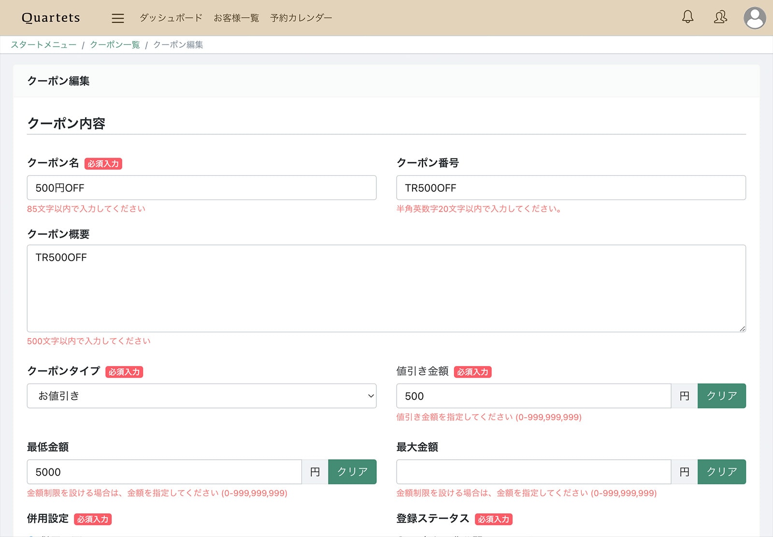Click the 値引き金額 input showing 500
This screenshot has height=537, width=773.
533,396
